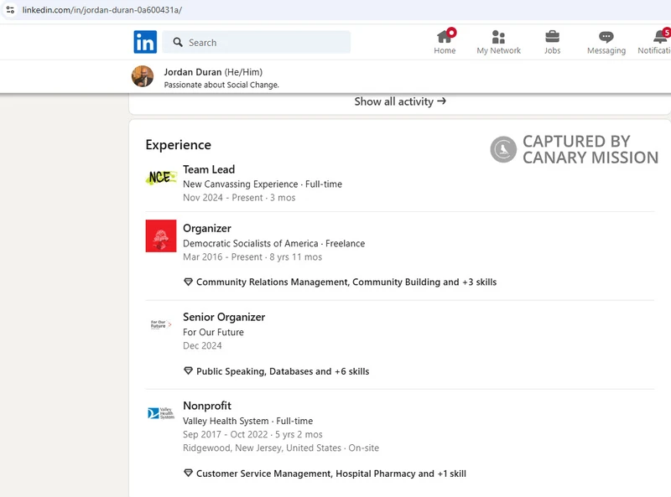
Task: Click the New Canvassing Experience NCE logo
Action: pyautogui.click(x=161, y=177)
